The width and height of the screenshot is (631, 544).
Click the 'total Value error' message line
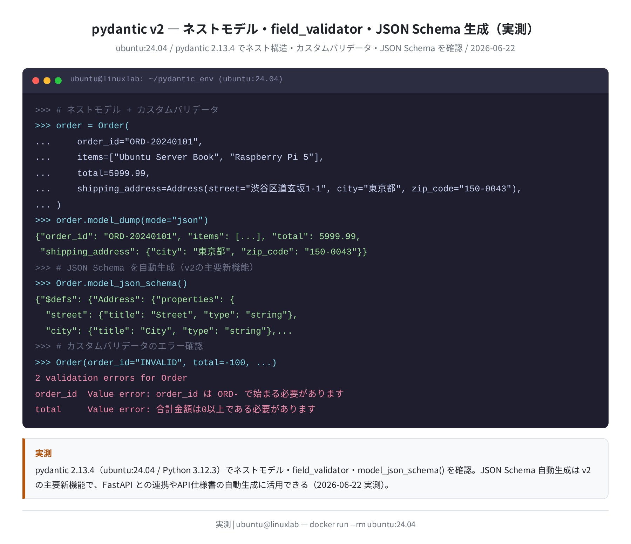coord(175,409)
